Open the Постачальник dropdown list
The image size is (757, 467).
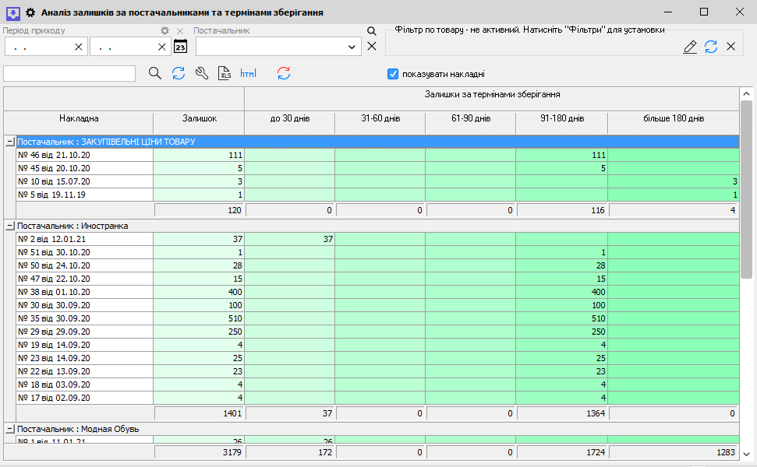point(350,47)
